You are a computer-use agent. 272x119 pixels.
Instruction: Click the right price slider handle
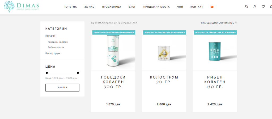point(78,73)
